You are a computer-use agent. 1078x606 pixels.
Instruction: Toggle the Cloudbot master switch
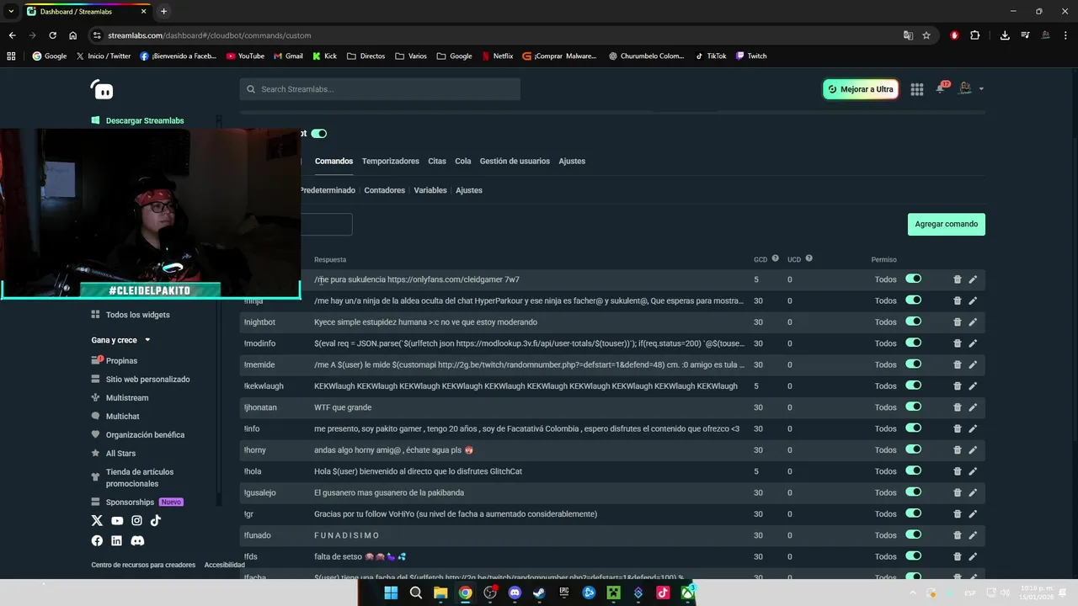coord(318,133)
